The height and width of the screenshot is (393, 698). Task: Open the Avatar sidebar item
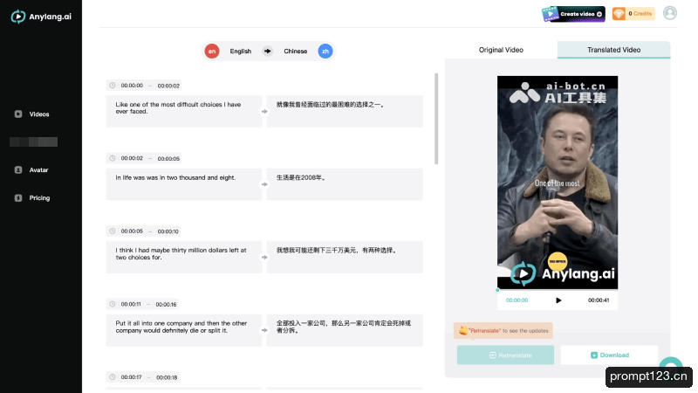coord(31,169)
